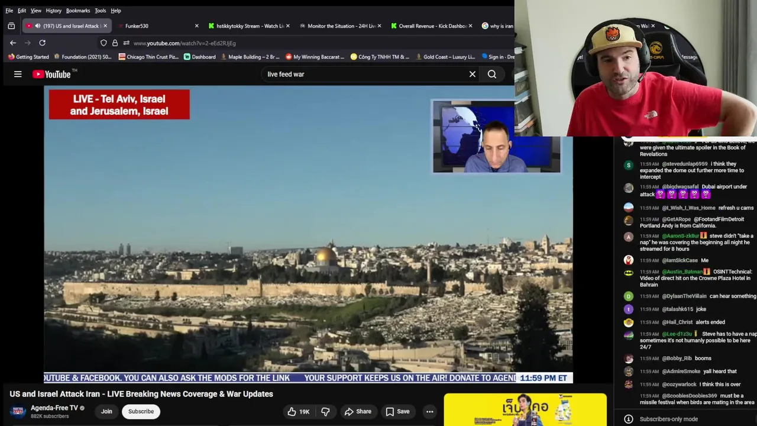
Task: Open the Help menu
Action: [116, 11]
